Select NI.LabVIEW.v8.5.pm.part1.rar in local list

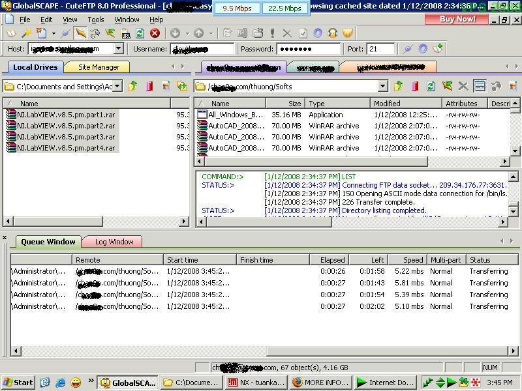62,115
